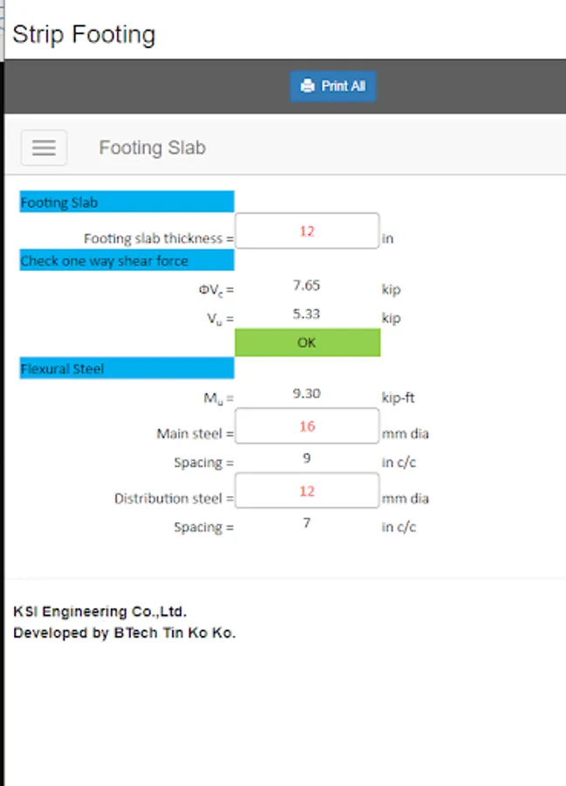Click the Distribution steel diameter field

[x=307, y=491]
